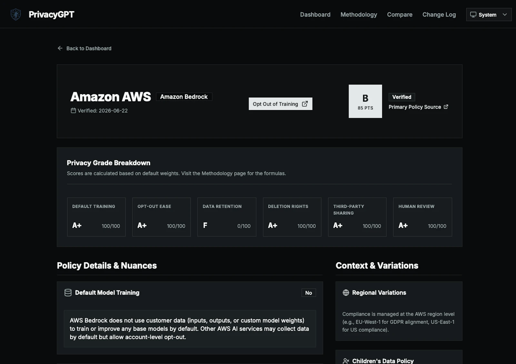The image size is (516, 364).
Task: Click the theme dropdown chevron arrow
Action: (505, 15)
